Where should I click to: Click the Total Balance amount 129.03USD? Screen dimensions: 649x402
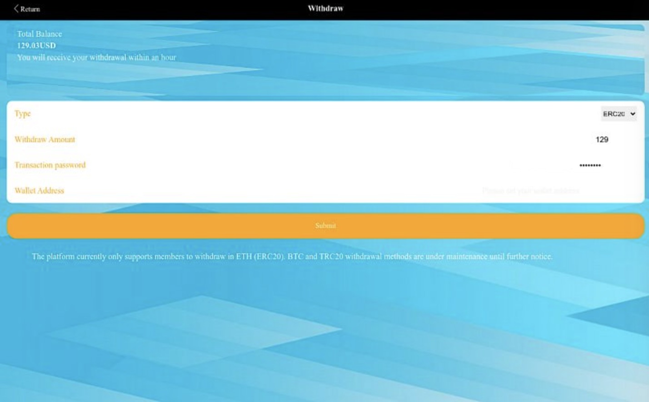[x=36, y=45]
